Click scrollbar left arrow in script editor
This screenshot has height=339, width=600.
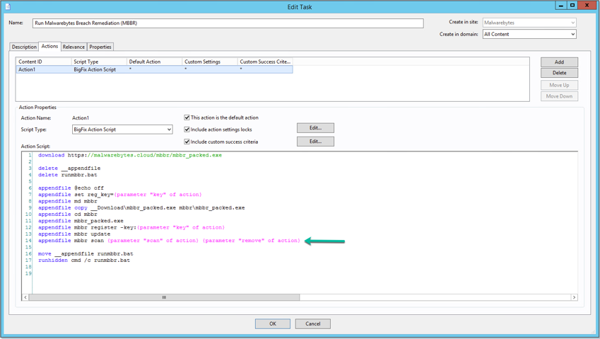coord(25,297)
